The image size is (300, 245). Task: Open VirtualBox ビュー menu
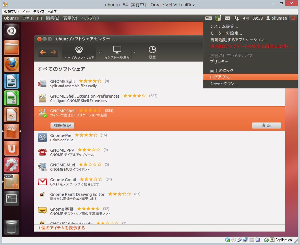click(26, 12)
